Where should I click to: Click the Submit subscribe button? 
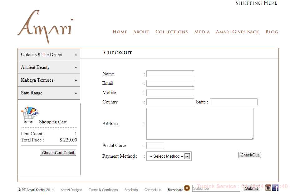pyautogui.click(x=251, y=188)
